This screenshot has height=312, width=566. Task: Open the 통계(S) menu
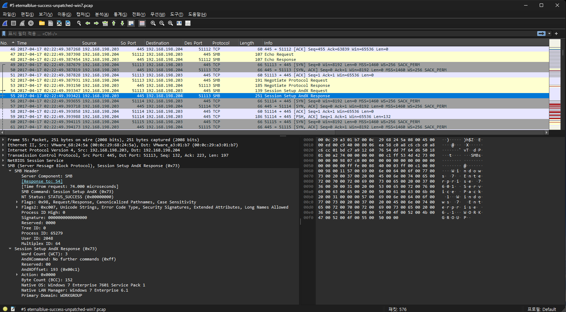point(120,14)
